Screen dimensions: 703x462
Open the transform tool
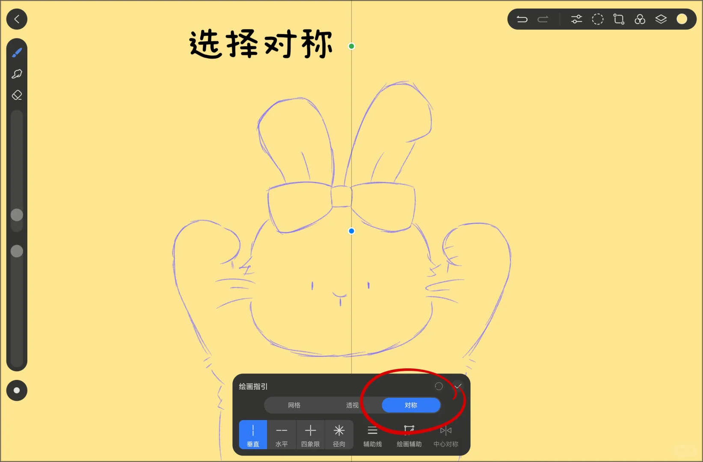[x=619, y=19]
